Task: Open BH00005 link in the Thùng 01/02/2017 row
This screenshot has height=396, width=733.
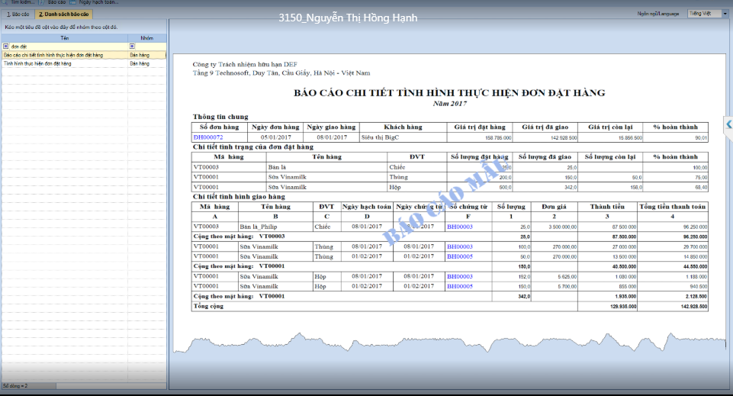Action: (x=459, y=256)
